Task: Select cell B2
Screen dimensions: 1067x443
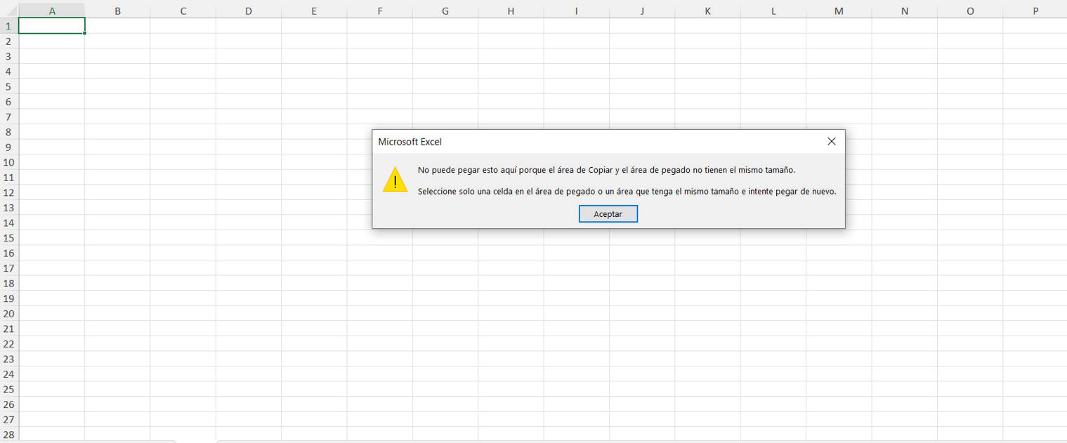Action: (117, 41)
